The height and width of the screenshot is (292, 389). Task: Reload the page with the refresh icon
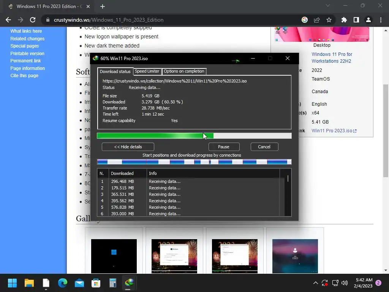click(x=33, y=20)
